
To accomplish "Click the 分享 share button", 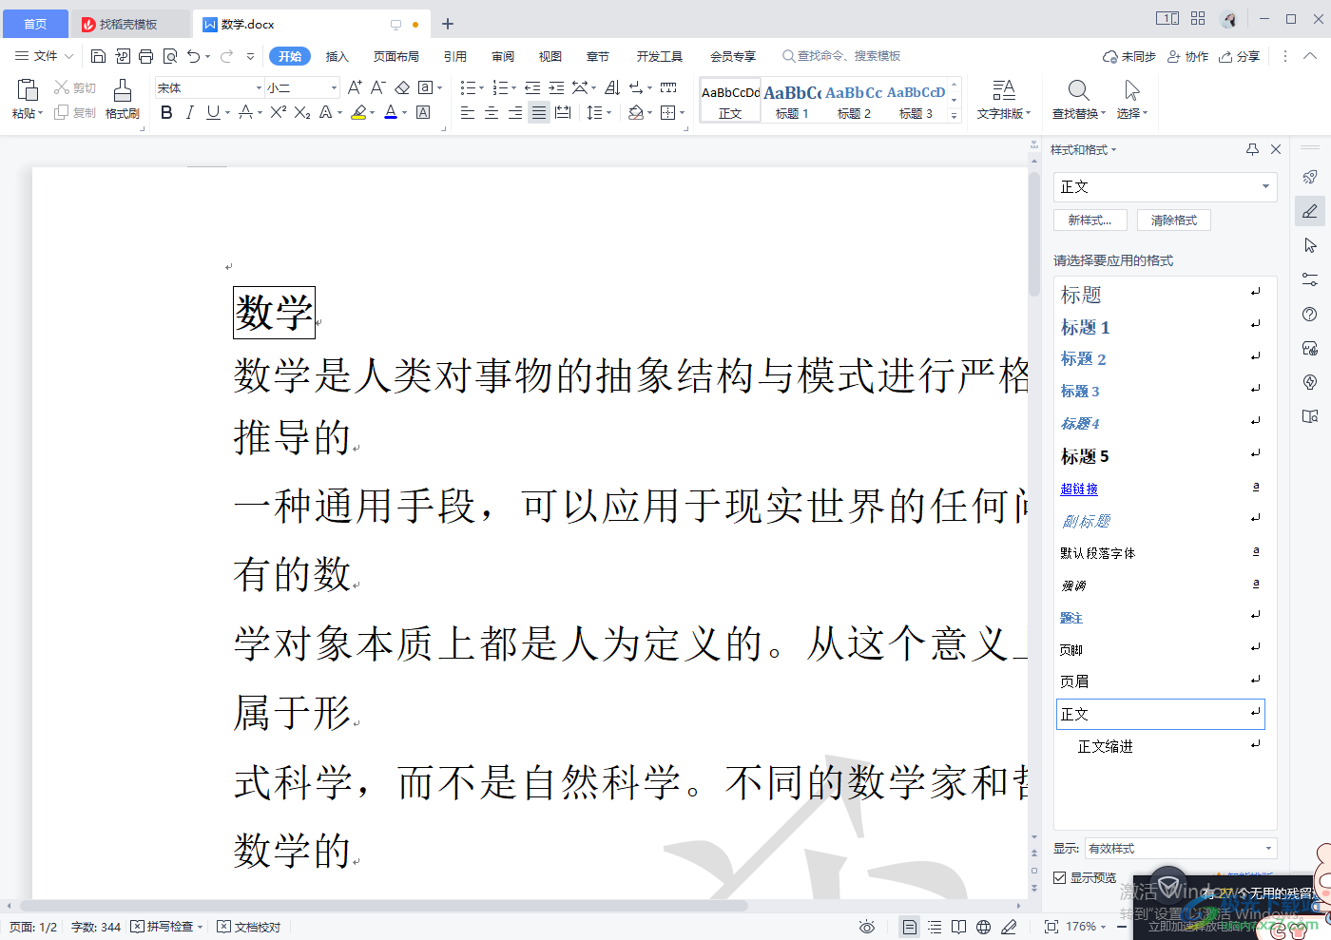I will coord(1240,56).
